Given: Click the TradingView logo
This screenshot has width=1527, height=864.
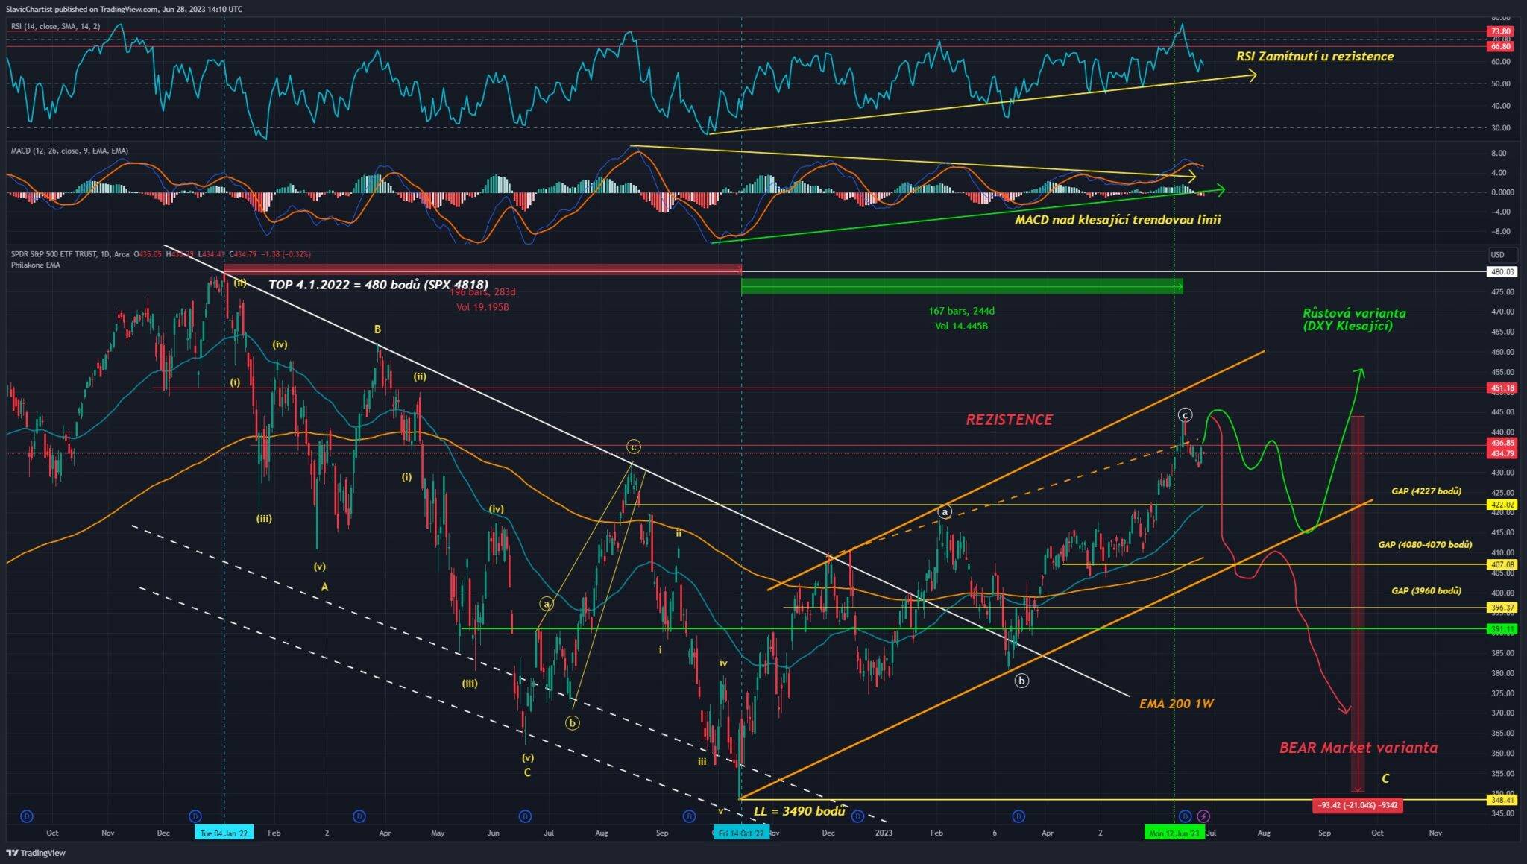Looking at the screenshot, I should 36,853.
